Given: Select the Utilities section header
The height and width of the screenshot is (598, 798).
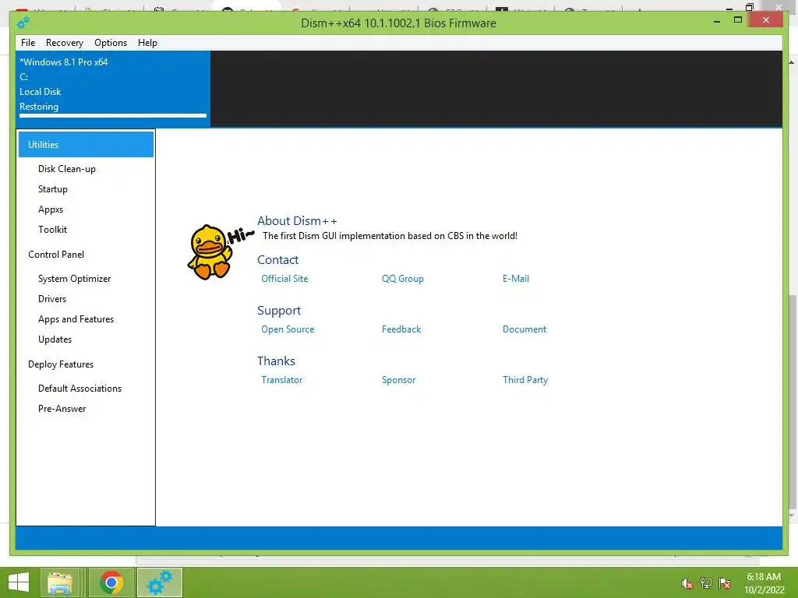Looking at the screenshot, I should [86, 144].
